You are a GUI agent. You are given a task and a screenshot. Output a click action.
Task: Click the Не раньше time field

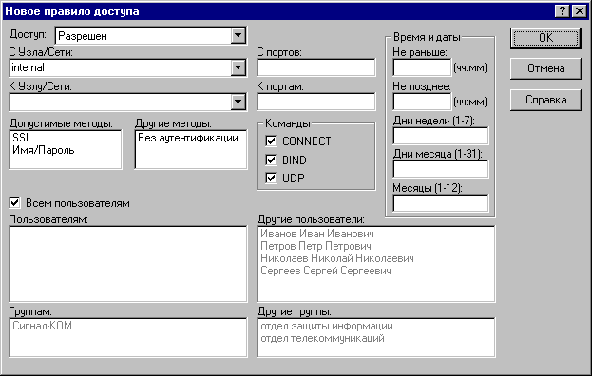[422, 67]
